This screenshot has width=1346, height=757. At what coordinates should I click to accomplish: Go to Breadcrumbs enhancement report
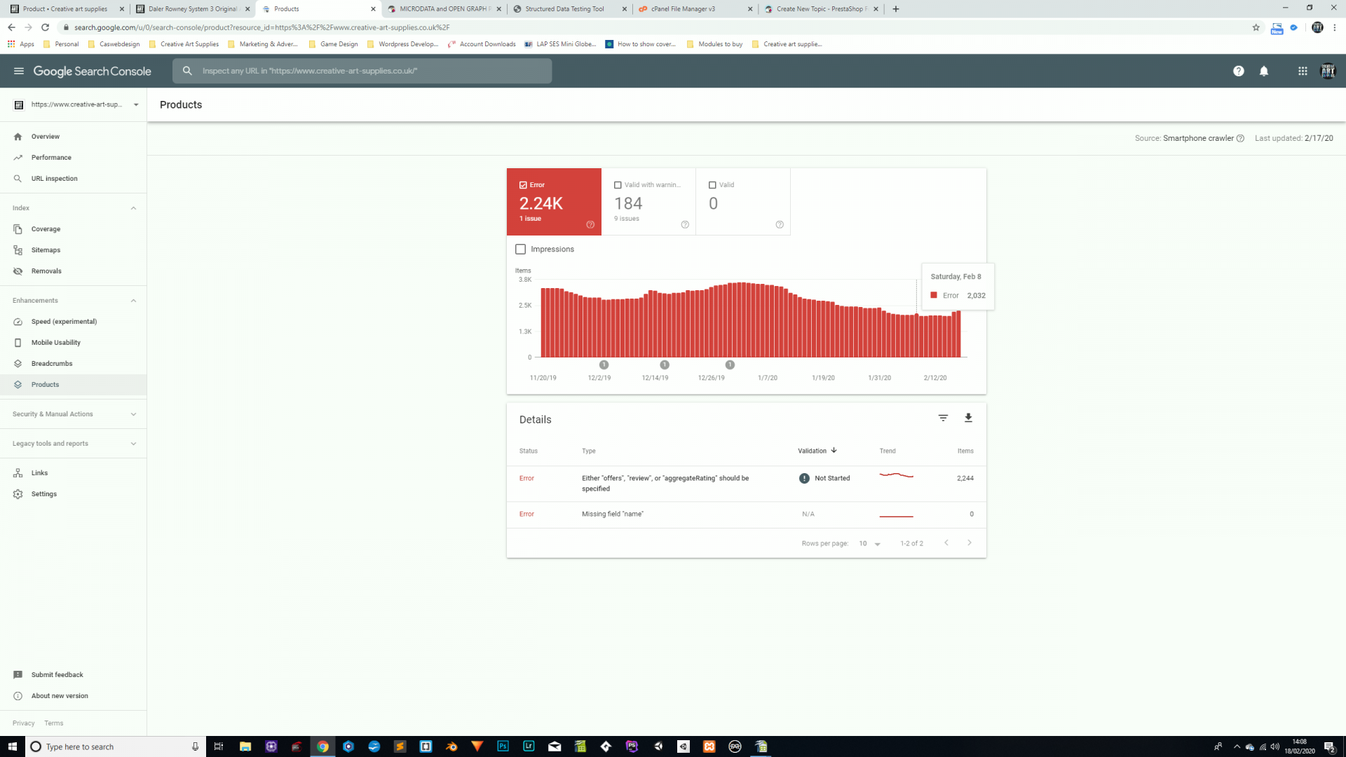[51, 364]
